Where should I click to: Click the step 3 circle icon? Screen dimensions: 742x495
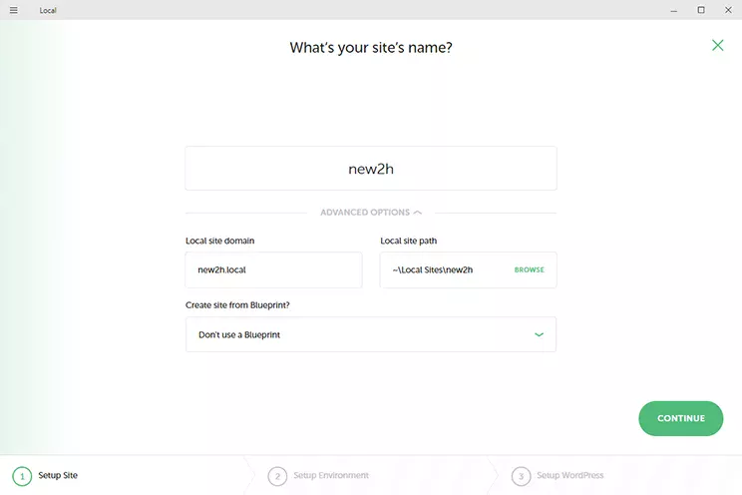(521, 476)
